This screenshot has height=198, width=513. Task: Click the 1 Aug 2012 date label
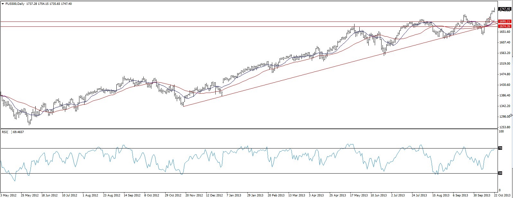click(x=90, y=195)
